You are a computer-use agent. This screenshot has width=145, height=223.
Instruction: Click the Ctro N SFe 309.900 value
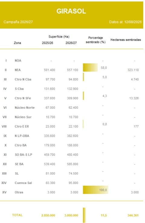tap(72, 98)
